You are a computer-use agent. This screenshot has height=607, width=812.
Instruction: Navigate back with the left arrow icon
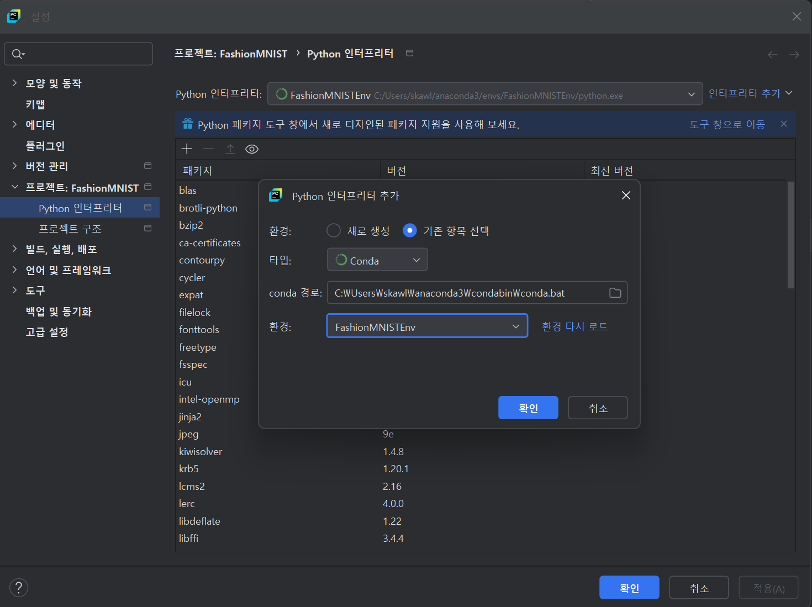click(773, 54)
